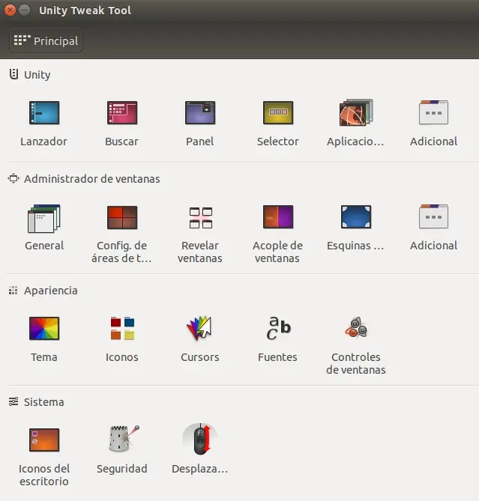Click the Unity section heading
The height and width of the screenshot is (501, 479).
coord(37,75)
